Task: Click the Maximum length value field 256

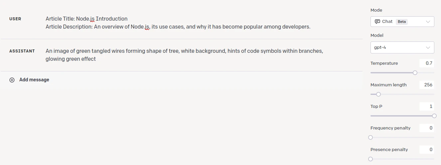Action: (x=427, y=85)
